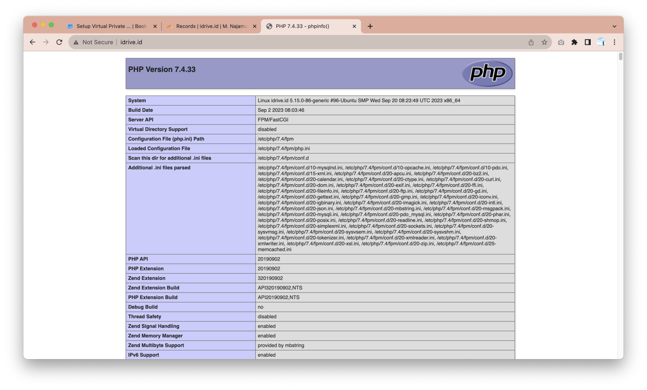Close the PHP 7.4.33 phpinfo tab
The image size is (647, 390).
click(354, 26)
